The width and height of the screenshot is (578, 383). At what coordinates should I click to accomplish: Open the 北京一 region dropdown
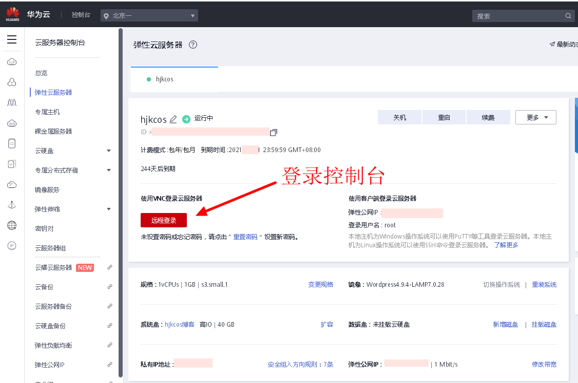pyautogui.click(x=149, y=15)
